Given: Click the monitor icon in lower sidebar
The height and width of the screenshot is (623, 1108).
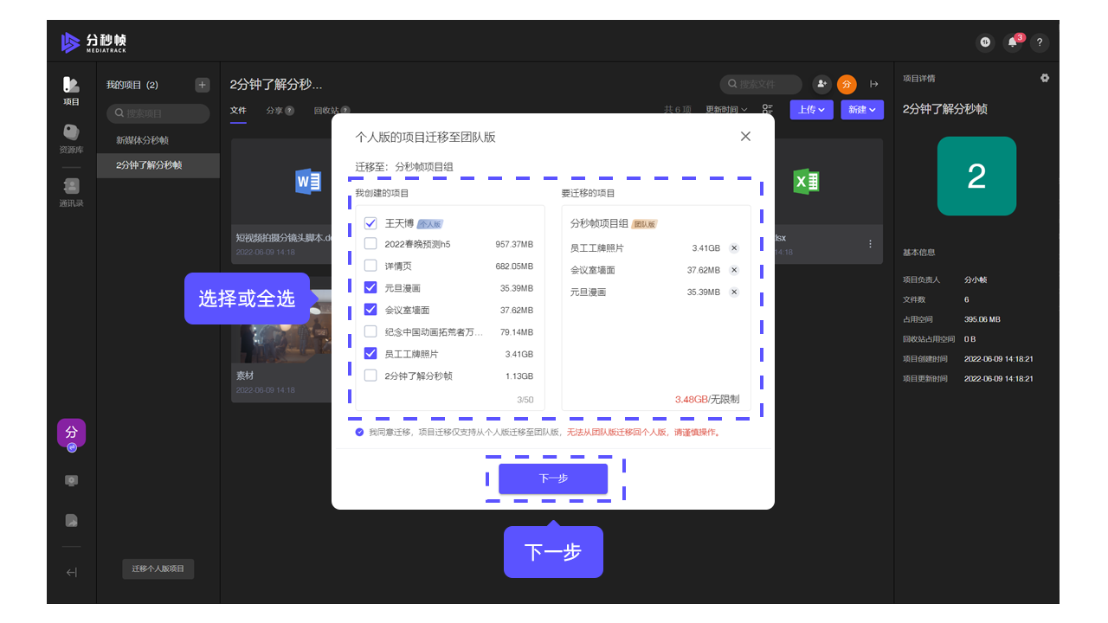Looking at the screenshot, I should (x=72, y=481).
